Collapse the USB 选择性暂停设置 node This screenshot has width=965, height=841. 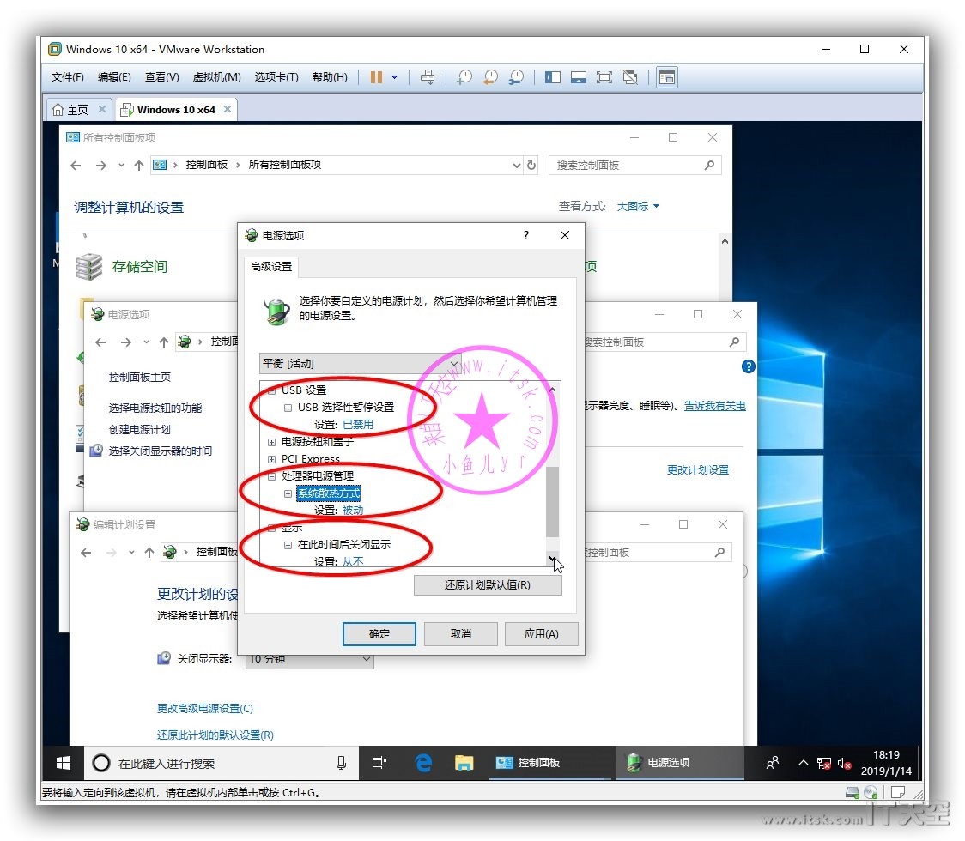288,408
